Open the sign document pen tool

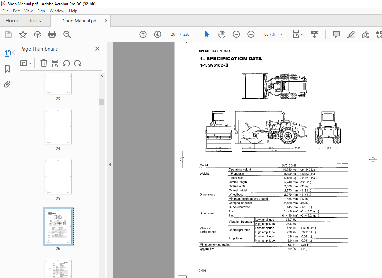tap(365, 34)
